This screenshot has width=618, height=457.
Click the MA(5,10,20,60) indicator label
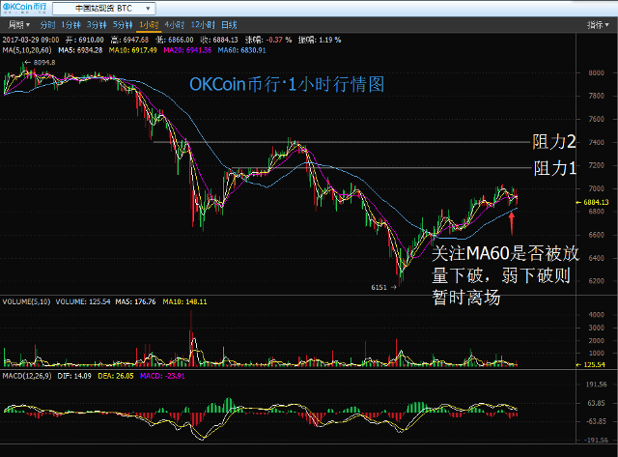27,50
